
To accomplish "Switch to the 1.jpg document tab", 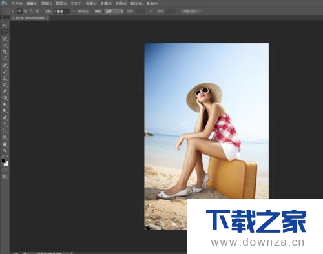I will (28, 18).
